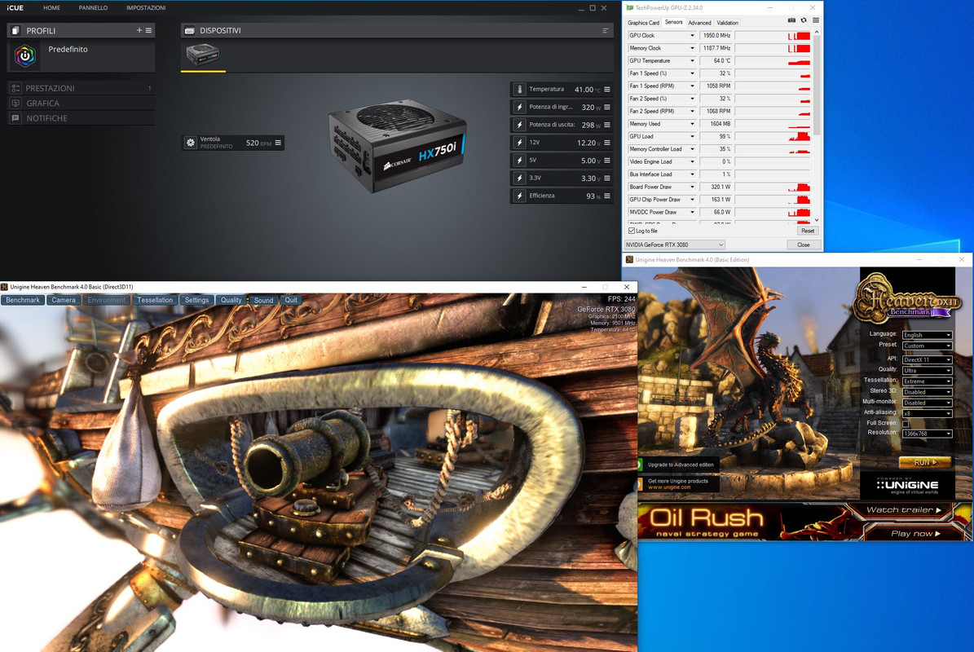Image resolution: width=974 pixels, height=652 pixels.
Task: Add a new profile with the plus icon in iCUE
Action: click(139, 30)
